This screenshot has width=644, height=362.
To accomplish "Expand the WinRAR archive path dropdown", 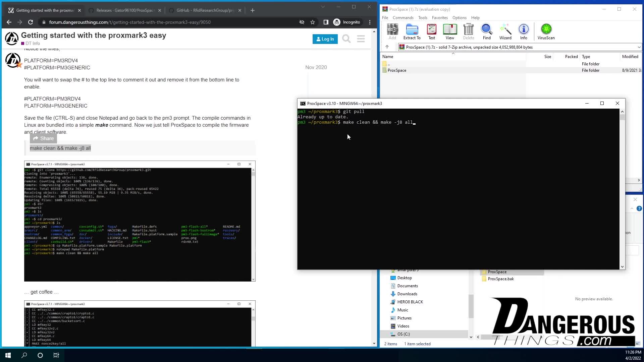I will [639, 47].
